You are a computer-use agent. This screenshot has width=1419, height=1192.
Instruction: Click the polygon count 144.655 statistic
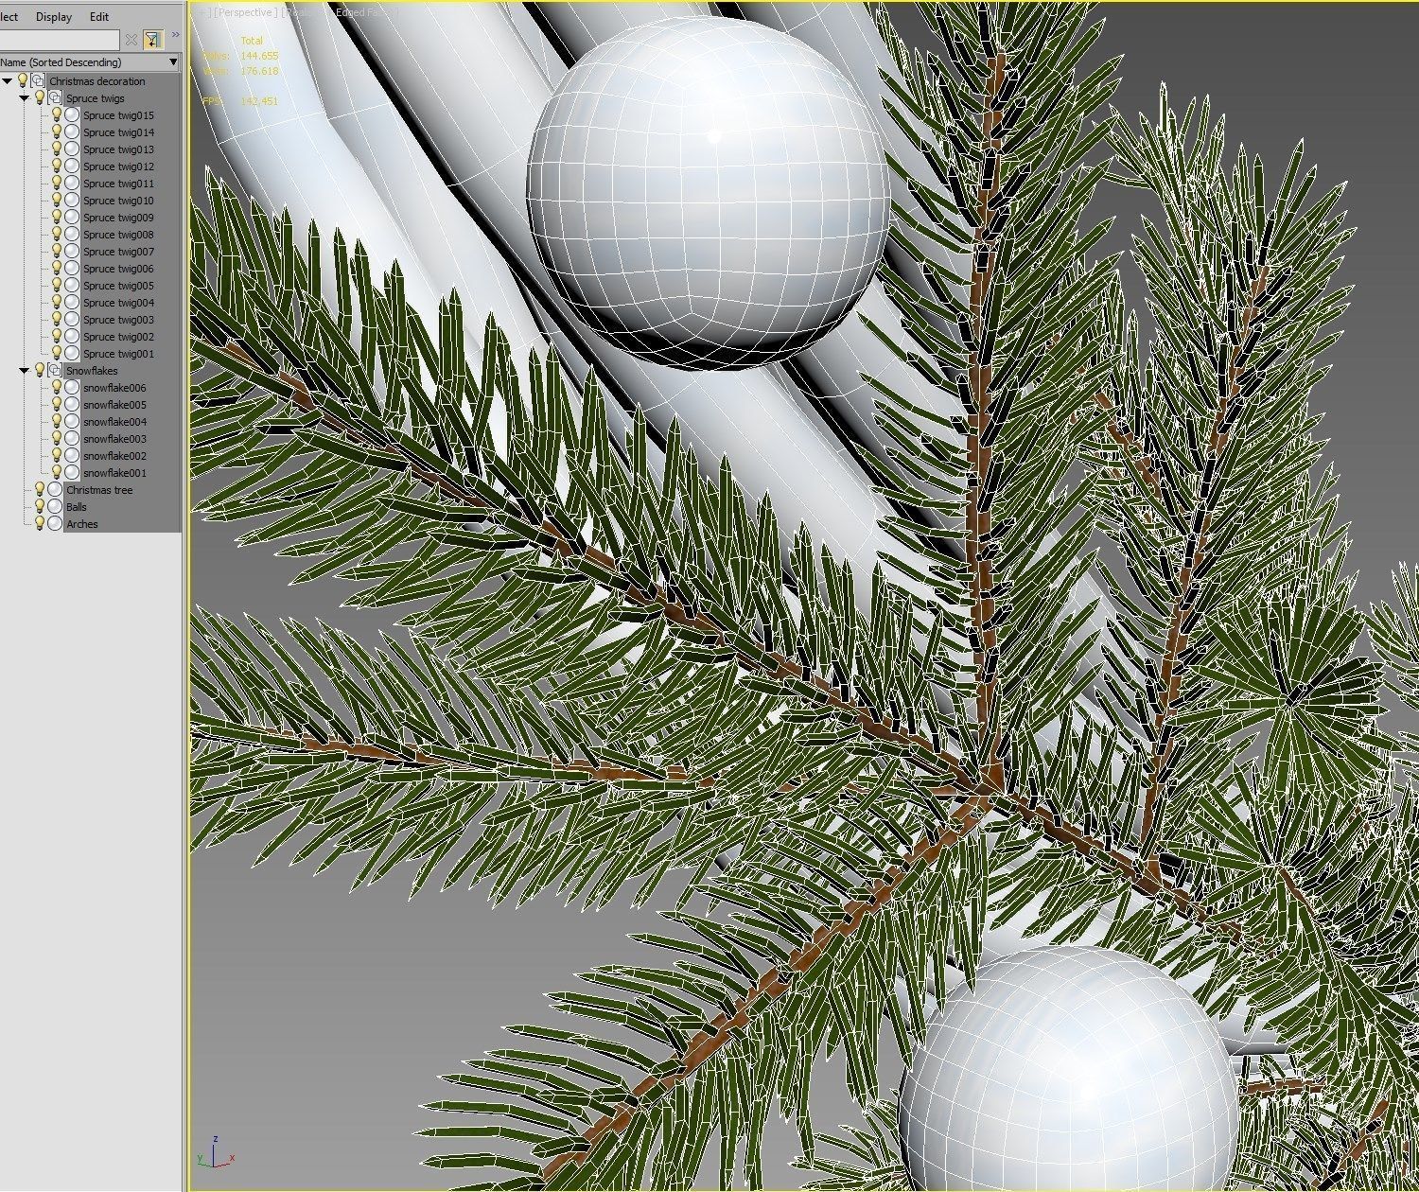tap(259, 56)
